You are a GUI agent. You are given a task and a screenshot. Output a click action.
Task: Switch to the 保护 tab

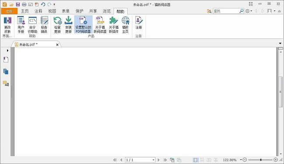click(80, 11)
